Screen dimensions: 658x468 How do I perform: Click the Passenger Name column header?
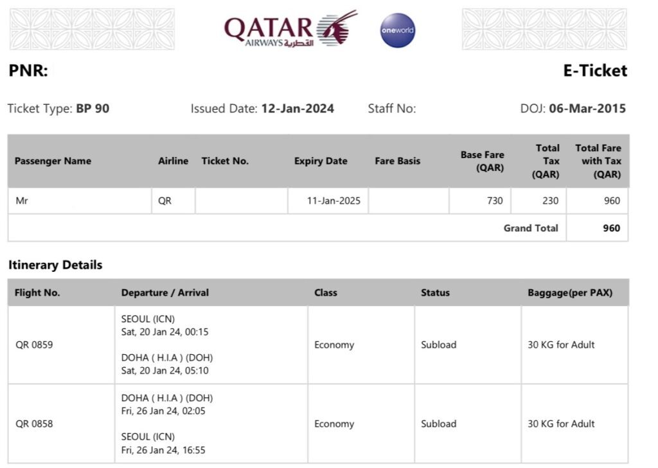click(53, 161)
